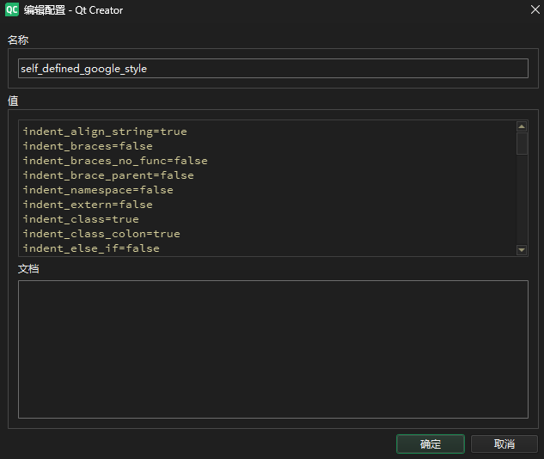Click the indent_brace_parent=false line

108,175
